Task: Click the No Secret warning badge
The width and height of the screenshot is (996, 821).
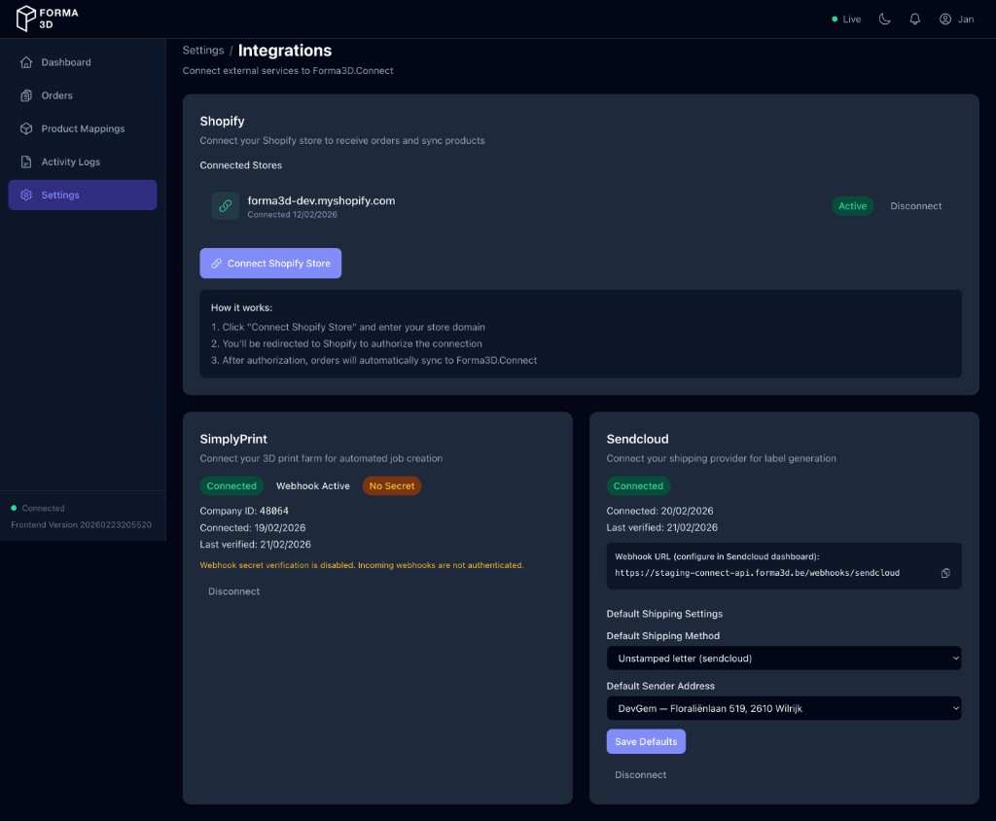Action: point(391,485)
